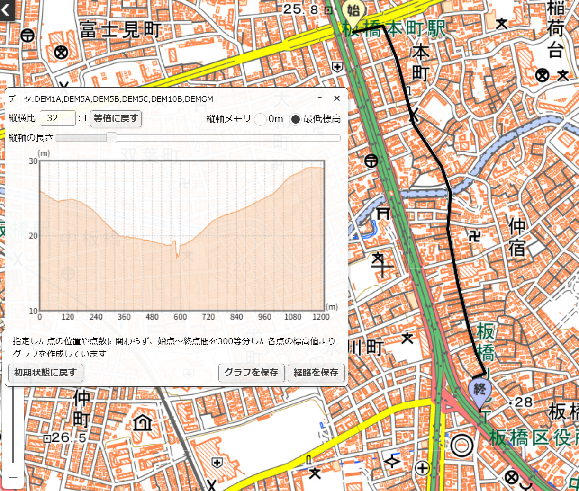Zoom out the map with minus button
This screenshot has width=579, height=491.
point(13,477)
